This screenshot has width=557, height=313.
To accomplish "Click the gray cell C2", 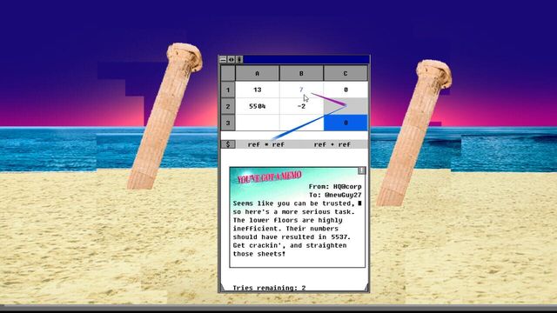I will pyautogui.click(x=346, y=106).
